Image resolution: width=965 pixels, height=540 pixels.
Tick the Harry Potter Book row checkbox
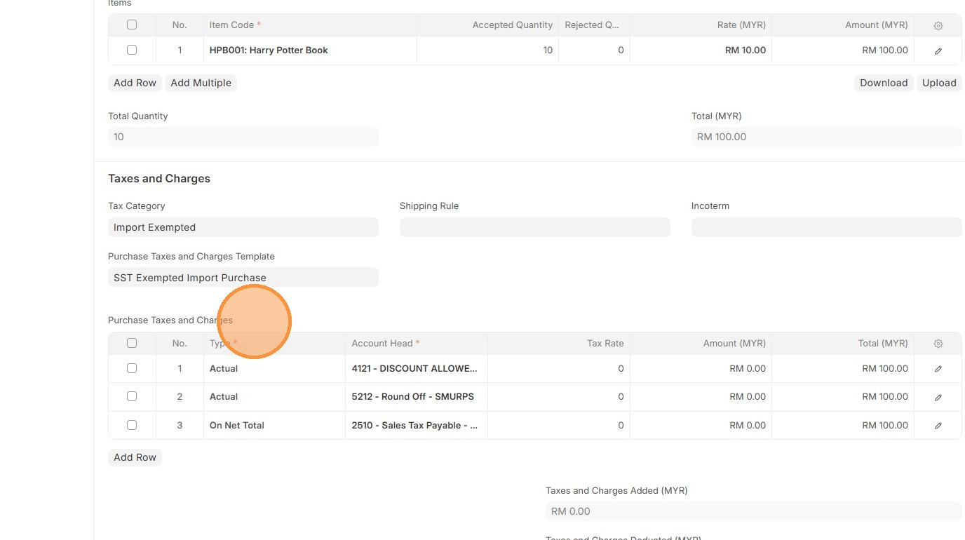132,50
